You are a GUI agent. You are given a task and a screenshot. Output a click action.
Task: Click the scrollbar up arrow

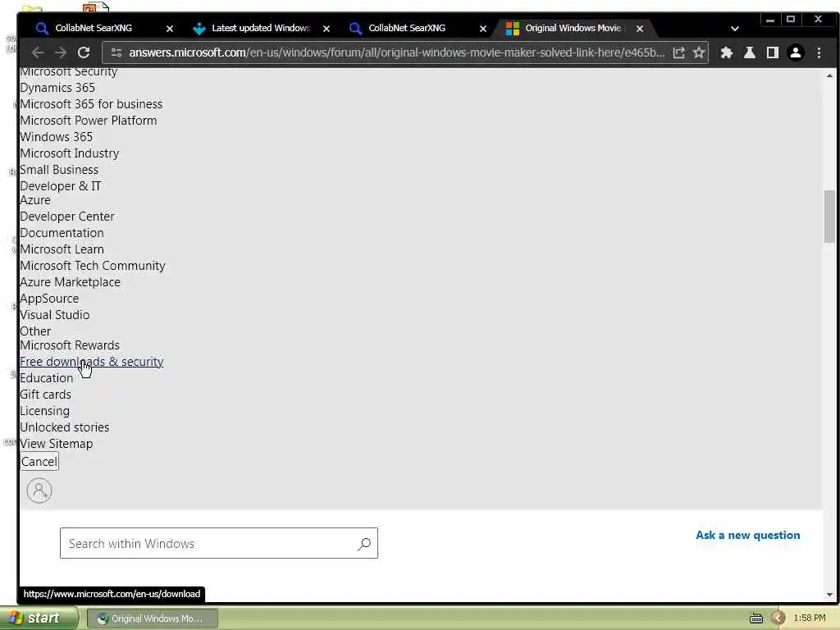pos(829,75)
